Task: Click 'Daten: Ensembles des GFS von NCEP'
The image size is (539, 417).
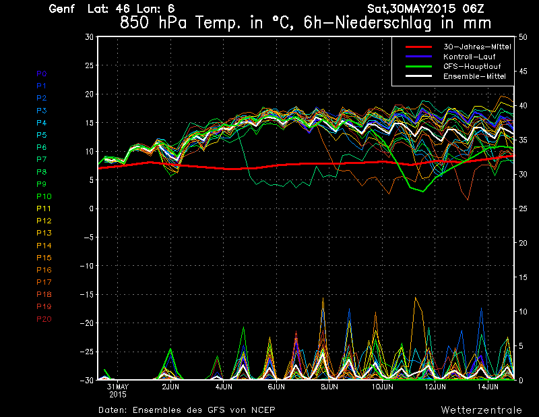Action: [187, 410]
